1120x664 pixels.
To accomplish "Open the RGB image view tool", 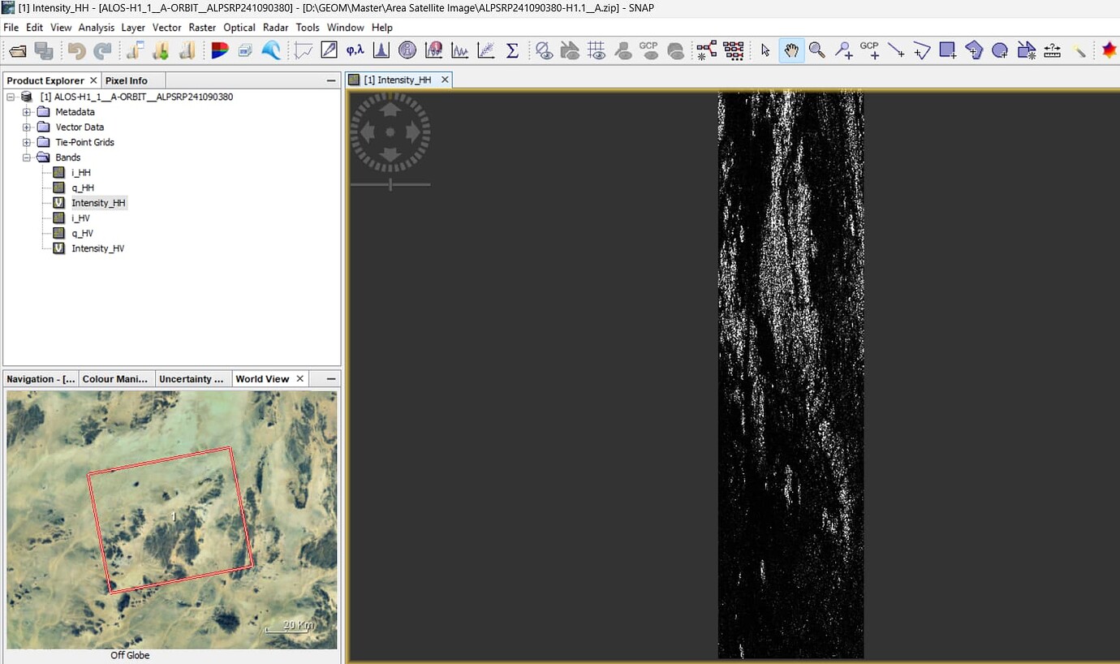I will [218, 50].
